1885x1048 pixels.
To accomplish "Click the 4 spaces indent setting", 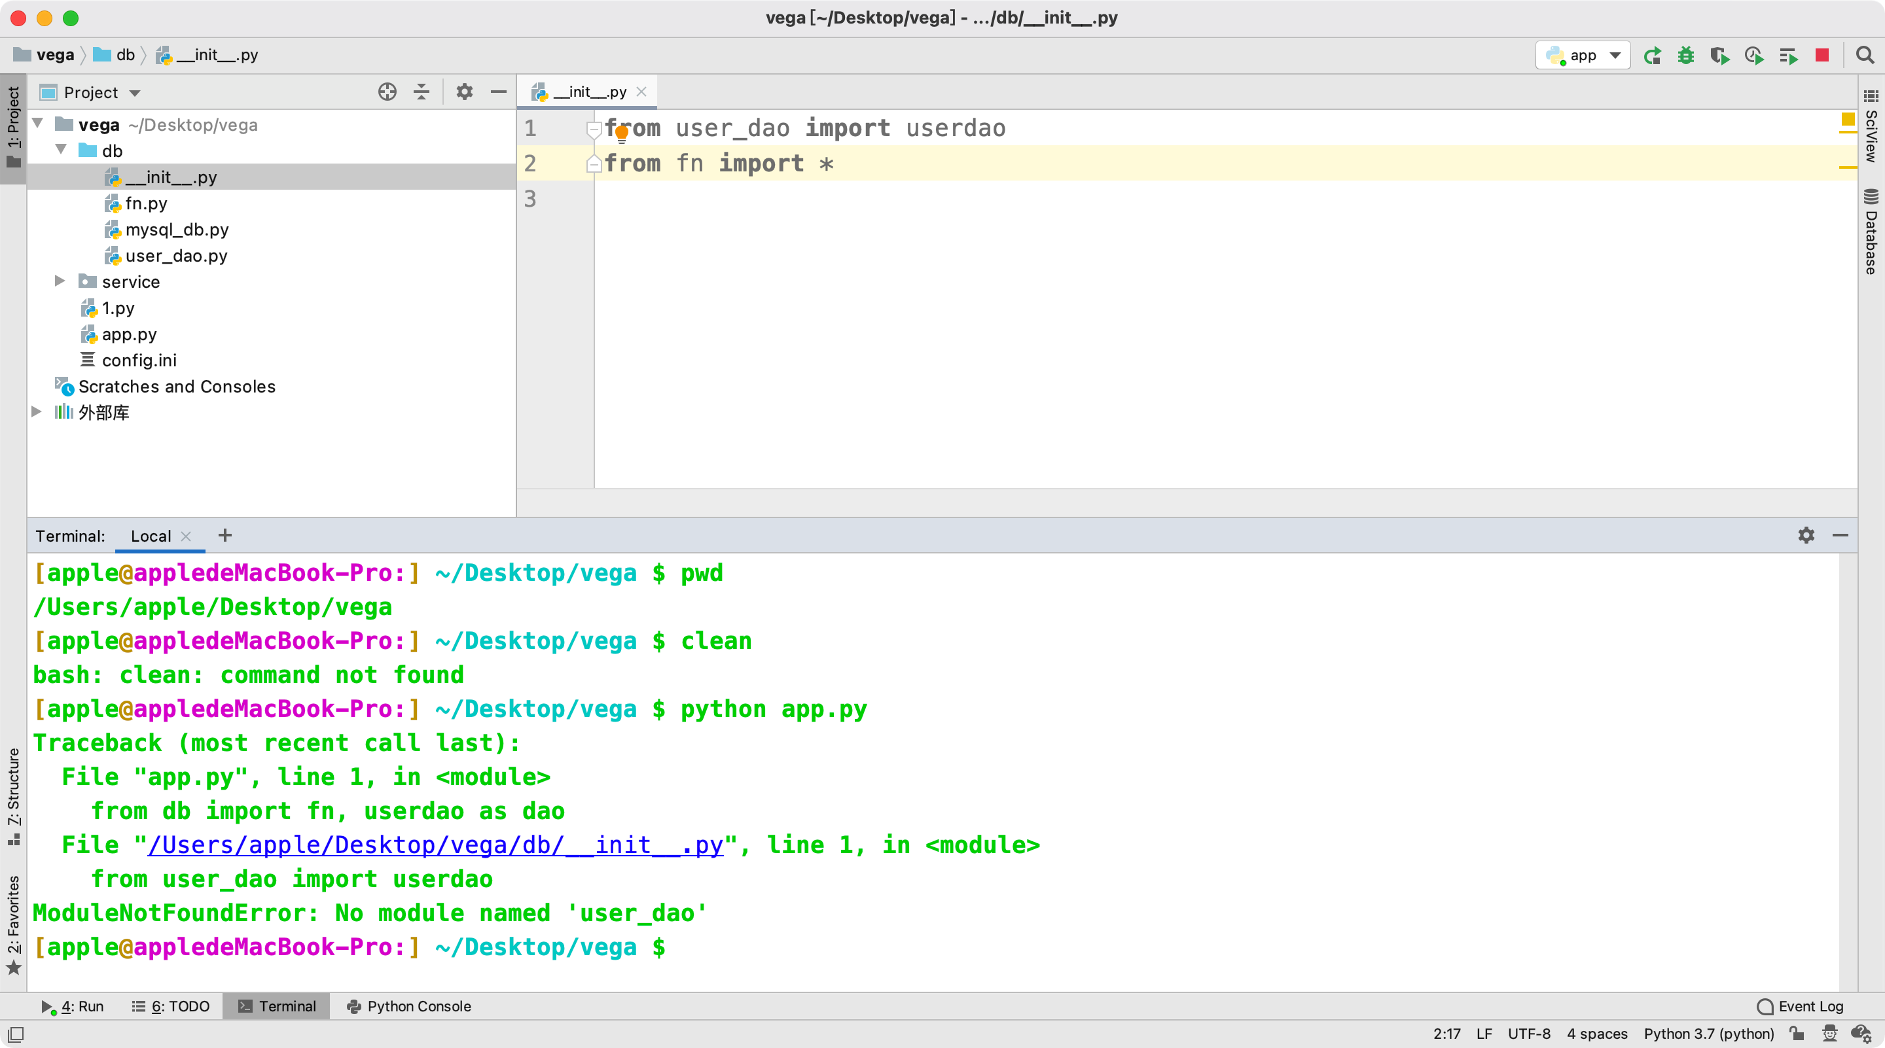I will click(x=1597, y=1034).
